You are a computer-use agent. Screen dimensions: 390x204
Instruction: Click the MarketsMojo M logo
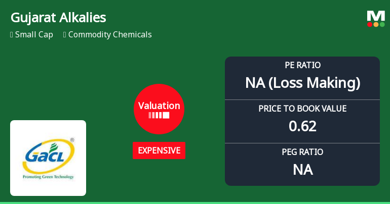coord(376,16)
